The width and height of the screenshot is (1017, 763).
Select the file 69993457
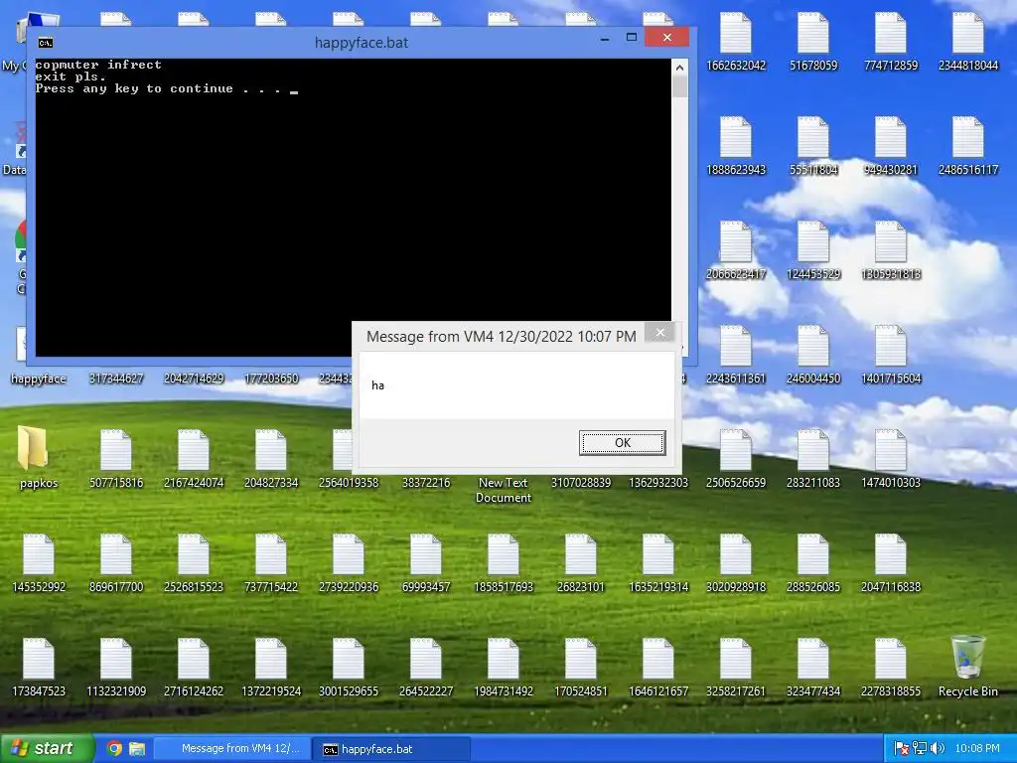[x=425, y=564]
